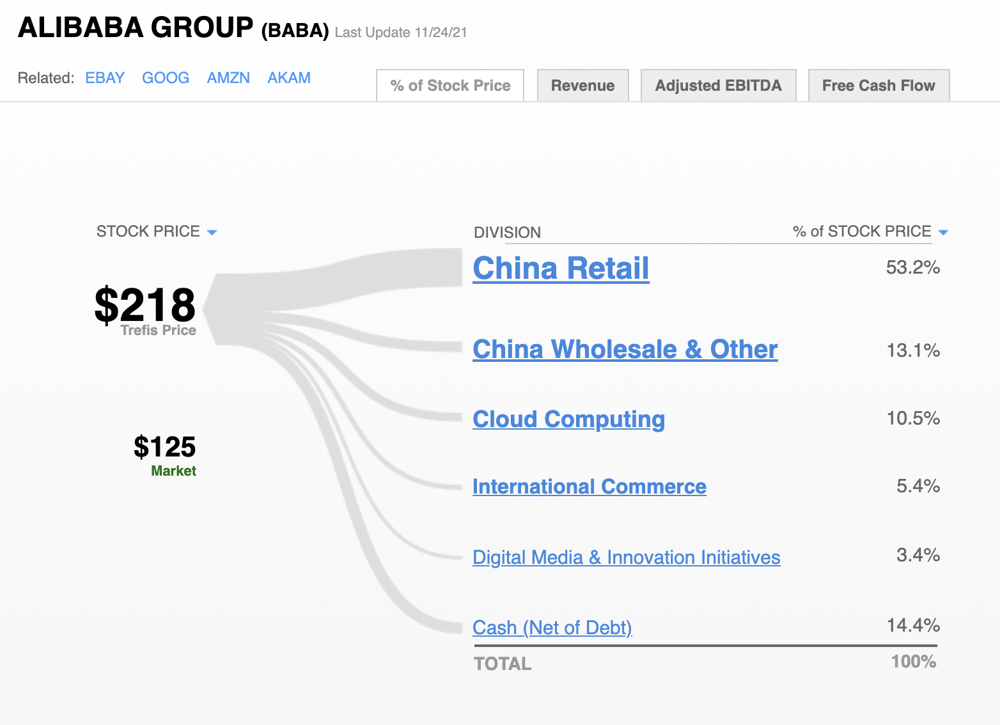Image resolution: width=1000 pixels, height=725 pixels.
Task: Click the 3.4% value
Action: point(918,555)
